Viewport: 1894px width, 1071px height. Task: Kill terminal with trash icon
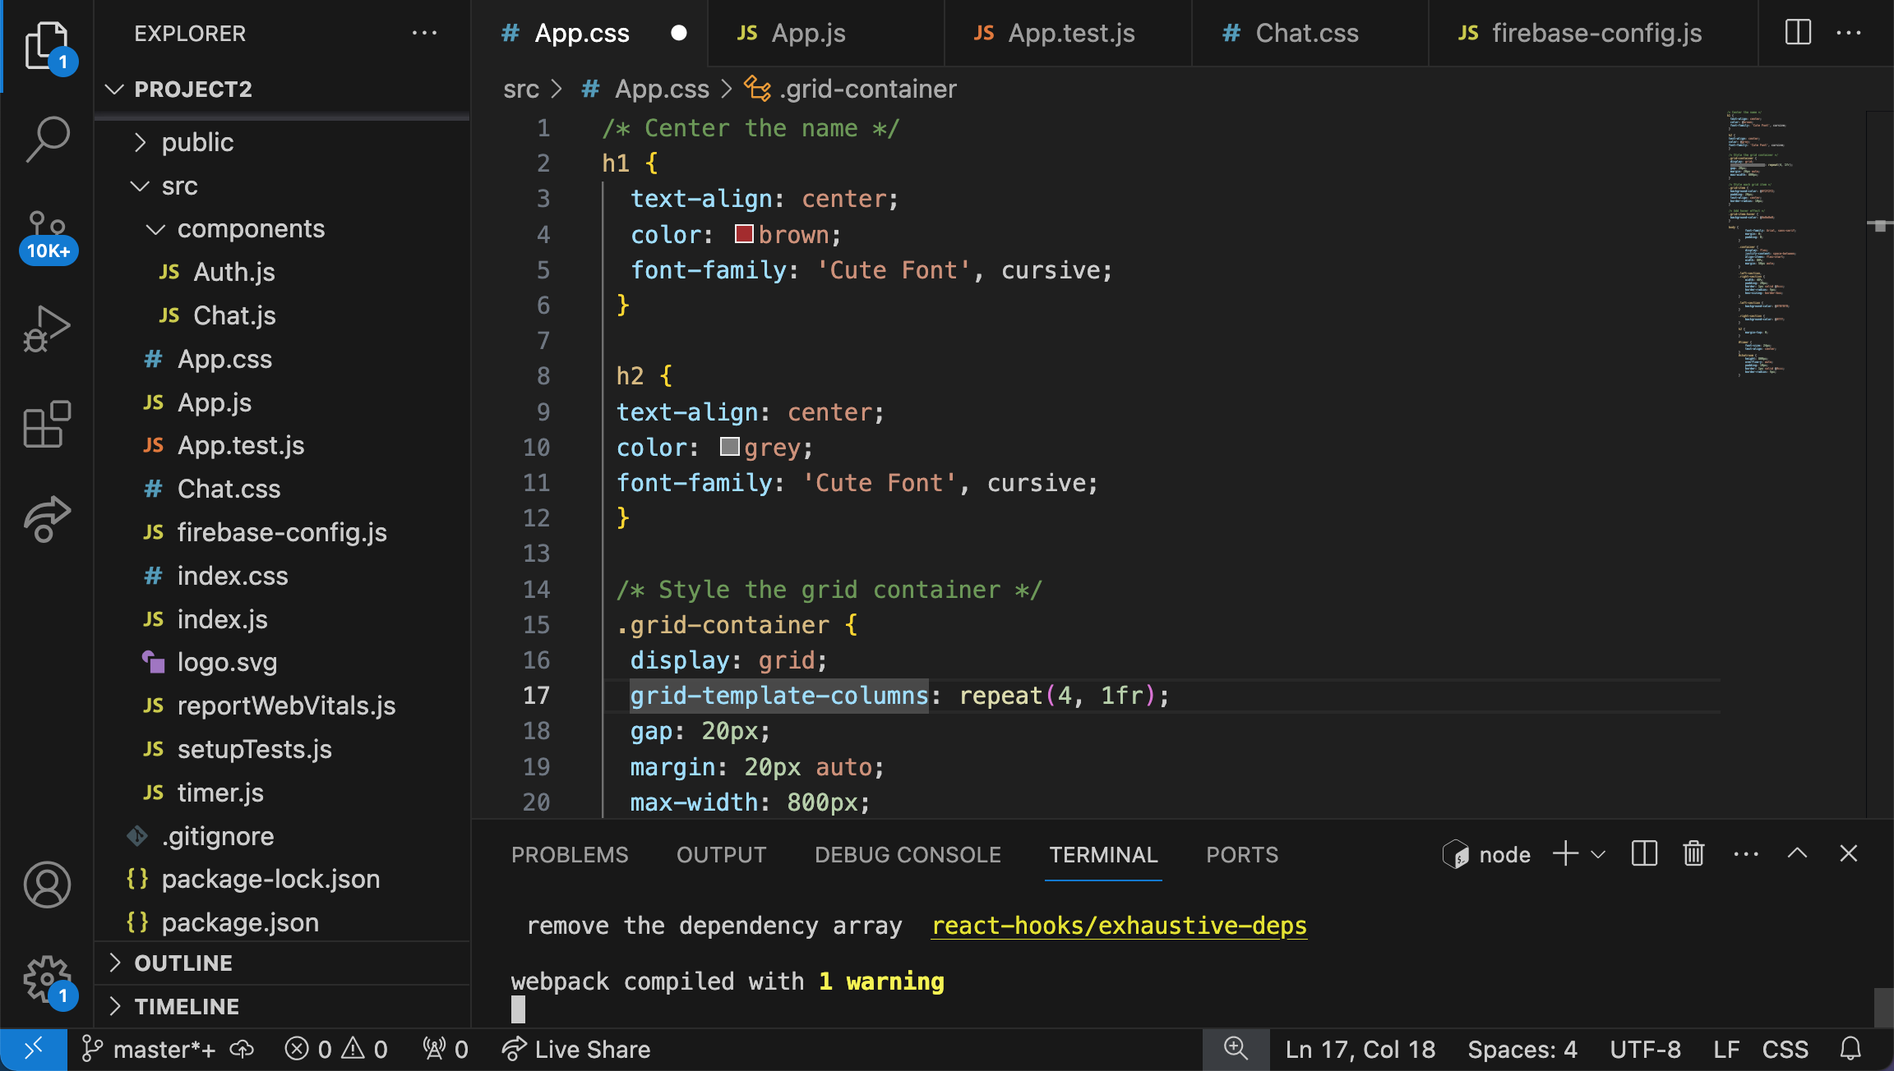[1693, 854]
